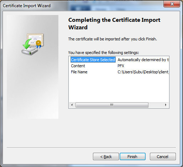The width and height of the screenshot is (183, 167).
Task: Click the PFX content value
Action: tap(121, 66)
